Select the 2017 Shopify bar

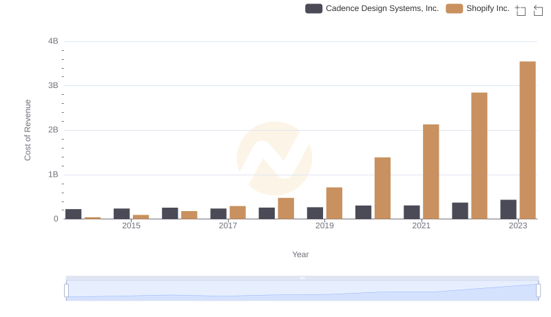click(238, 212)
